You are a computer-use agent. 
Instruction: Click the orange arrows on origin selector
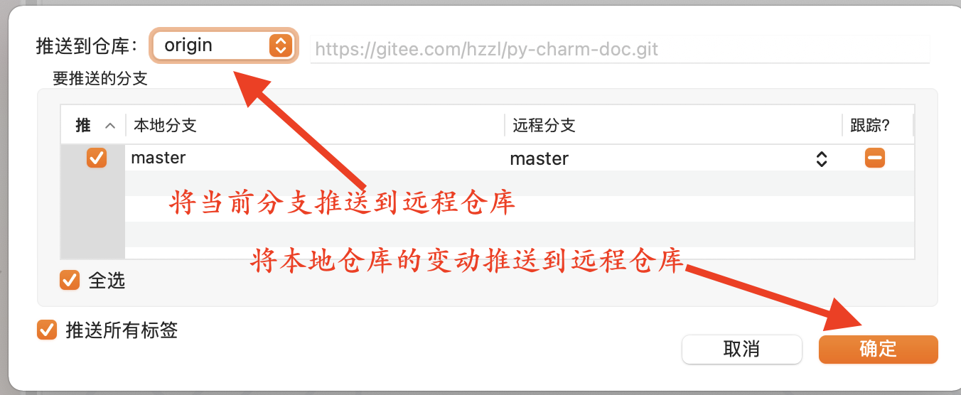[280, 46]
